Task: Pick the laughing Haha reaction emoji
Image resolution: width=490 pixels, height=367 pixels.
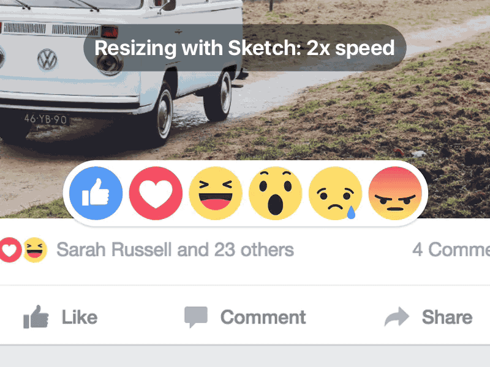Action: 216,193
